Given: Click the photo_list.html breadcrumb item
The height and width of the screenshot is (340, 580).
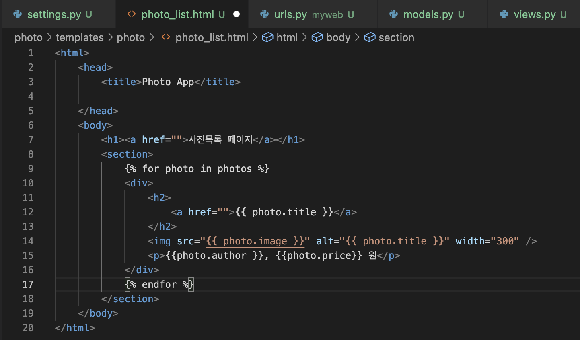Looking at the screenshot, I should [x=212, y=37].
